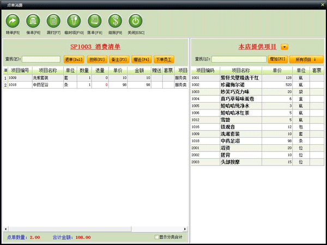Click the search field in the 消费清单 panel
The width and height of the screenshot is (327, 245).
41,59
